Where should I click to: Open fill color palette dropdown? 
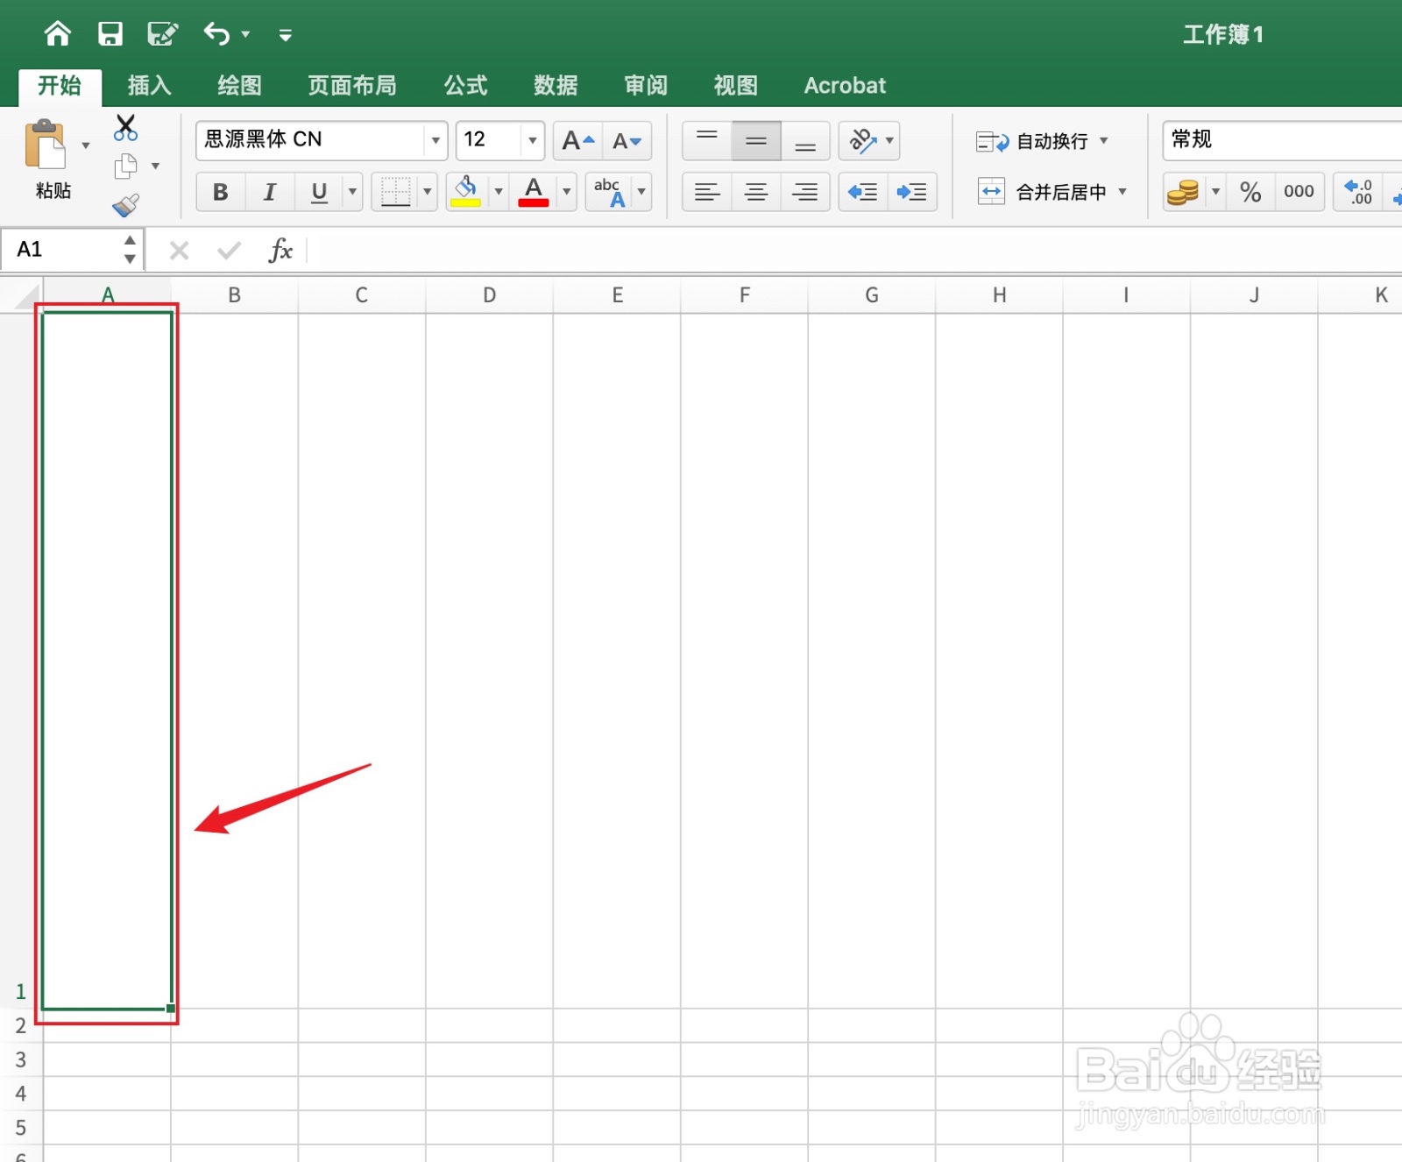click(x=499, y=192)
